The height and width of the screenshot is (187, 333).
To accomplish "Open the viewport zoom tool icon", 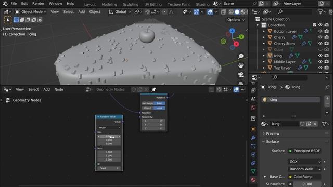I will pyautogui.click(x=241, y=56).
